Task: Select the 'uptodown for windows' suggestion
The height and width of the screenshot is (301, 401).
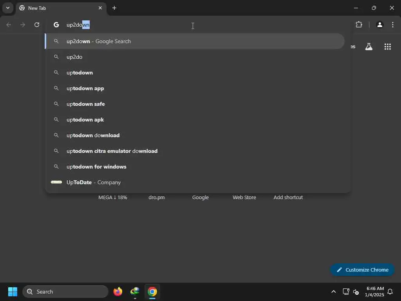Action: (x=194, y=167)
